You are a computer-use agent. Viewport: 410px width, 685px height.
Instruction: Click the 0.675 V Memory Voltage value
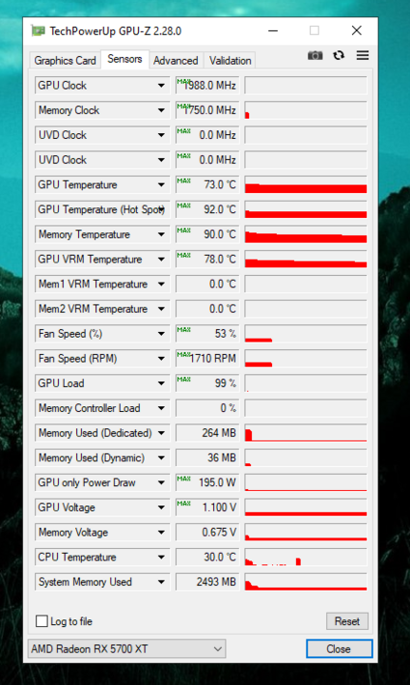207,533
